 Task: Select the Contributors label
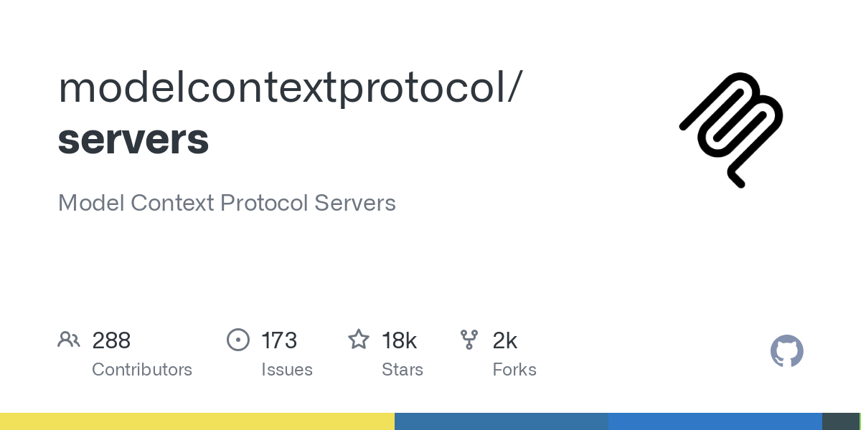click(x=142, y=370)
